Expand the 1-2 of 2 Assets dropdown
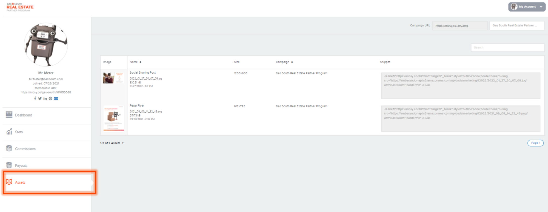Viewport: 548px width, 212px height. click(x=112, y=143)
